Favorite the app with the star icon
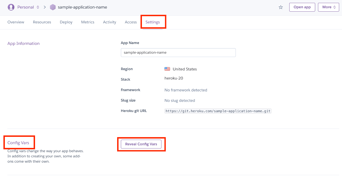The width and height of the screenshot is (342, 178). click(281, 7)
